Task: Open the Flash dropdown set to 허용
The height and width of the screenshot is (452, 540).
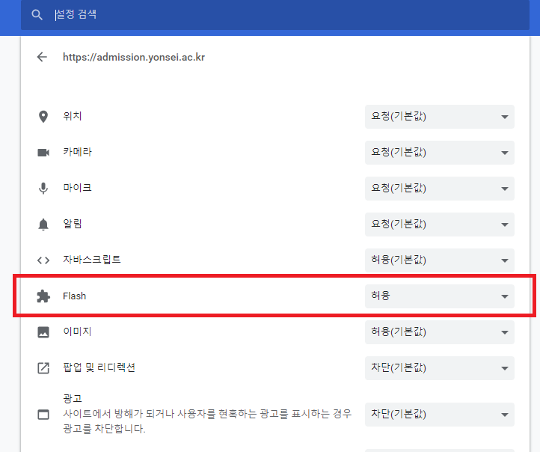Action: (440, 296)
